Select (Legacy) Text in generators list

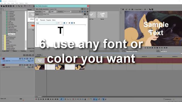tap(11, 34)
